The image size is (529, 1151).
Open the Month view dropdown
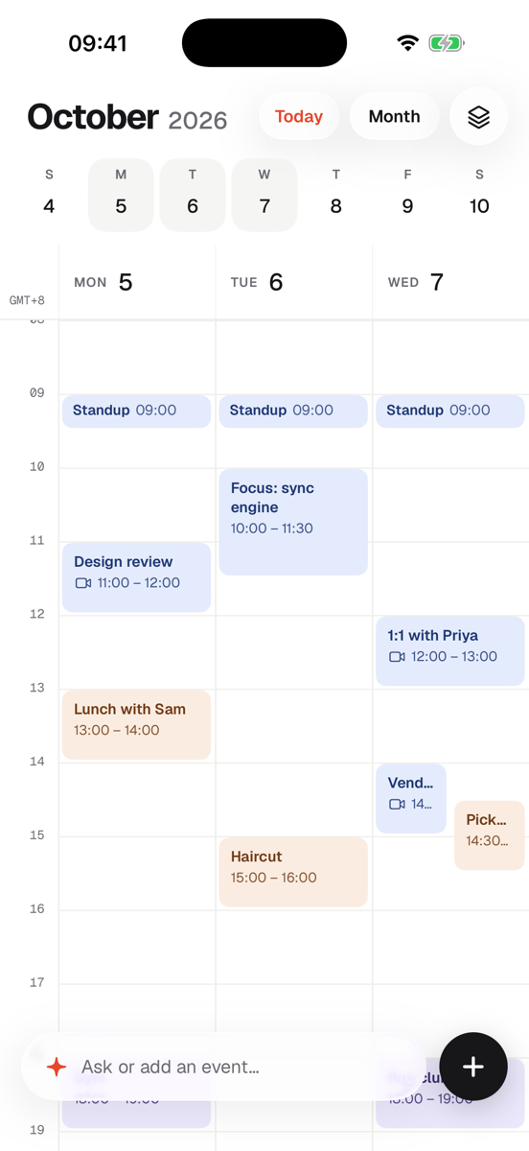[x=395, y=116]
